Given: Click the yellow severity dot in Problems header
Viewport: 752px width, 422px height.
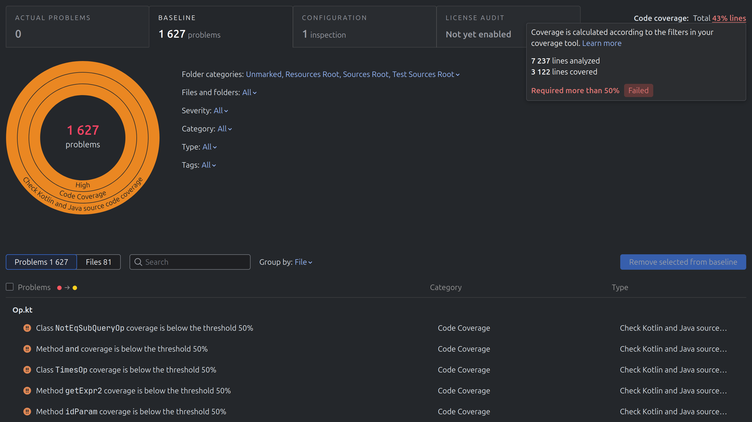Looking at the screenshot, I should [75, 288].
